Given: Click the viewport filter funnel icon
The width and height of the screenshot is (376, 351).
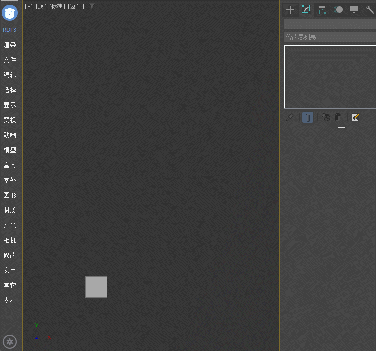Looking at the screenshot, I should 92,6.
